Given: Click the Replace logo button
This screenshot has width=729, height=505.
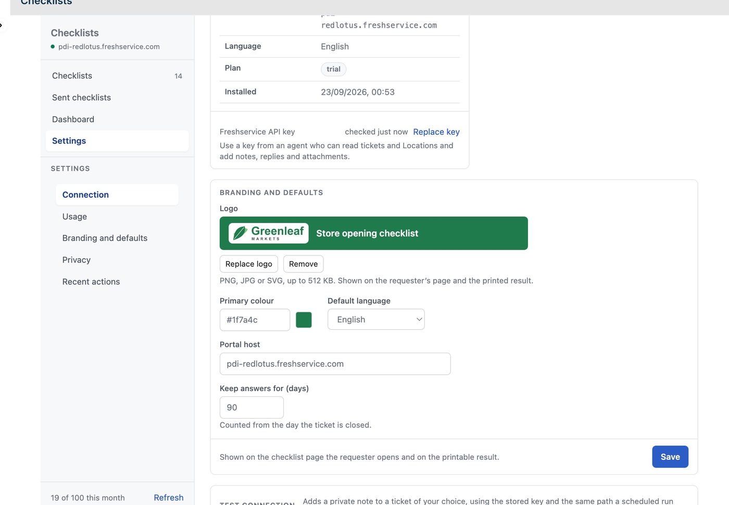Looking at the screenshot, I should [x=249, y=264].
